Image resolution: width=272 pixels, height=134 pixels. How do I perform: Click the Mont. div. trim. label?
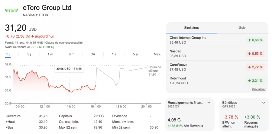click(123, 122)
